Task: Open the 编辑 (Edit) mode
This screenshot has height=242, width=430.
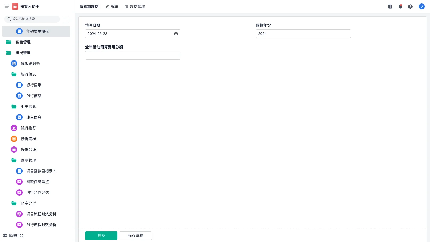Action: point(112,6)
